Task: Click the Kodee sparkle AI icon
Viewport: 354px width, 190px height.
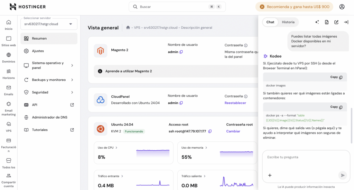Action: click(317, 22)
